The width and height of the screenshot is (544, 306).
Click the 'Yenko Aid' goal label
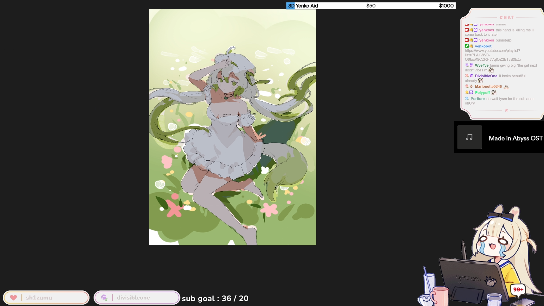pos(307,6)
